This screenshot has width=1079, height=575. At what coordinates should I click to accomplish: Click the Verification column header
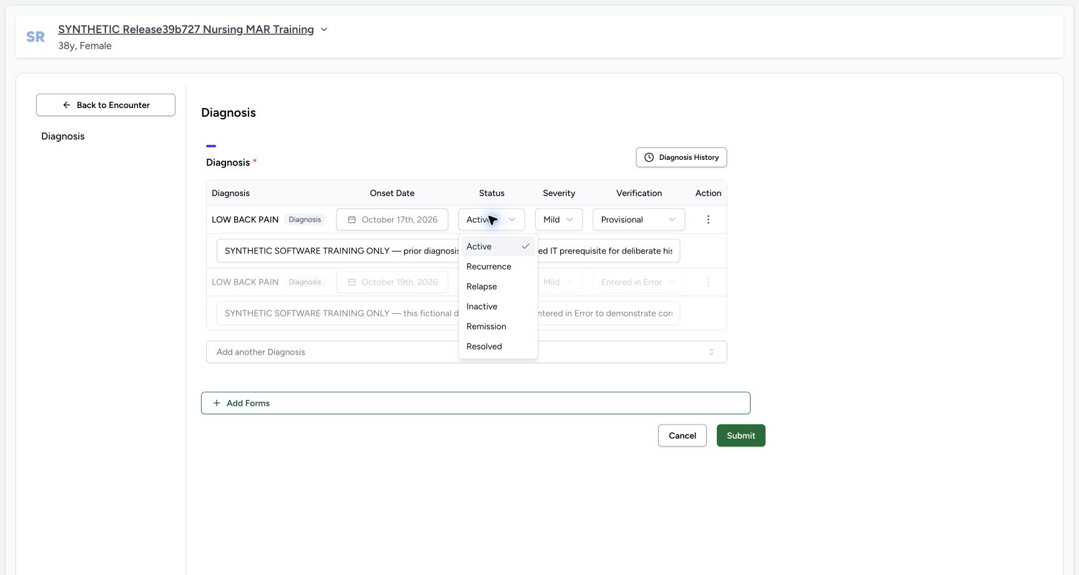point(639,194)
